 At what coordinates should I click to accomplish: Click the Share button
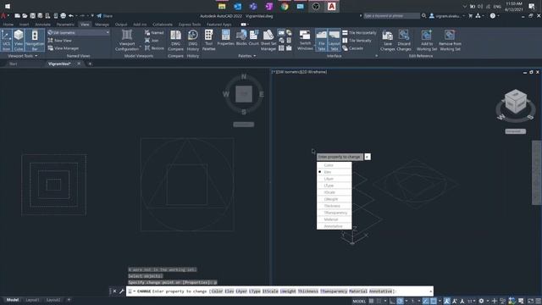pyautogui.click(x=105, y=16)
